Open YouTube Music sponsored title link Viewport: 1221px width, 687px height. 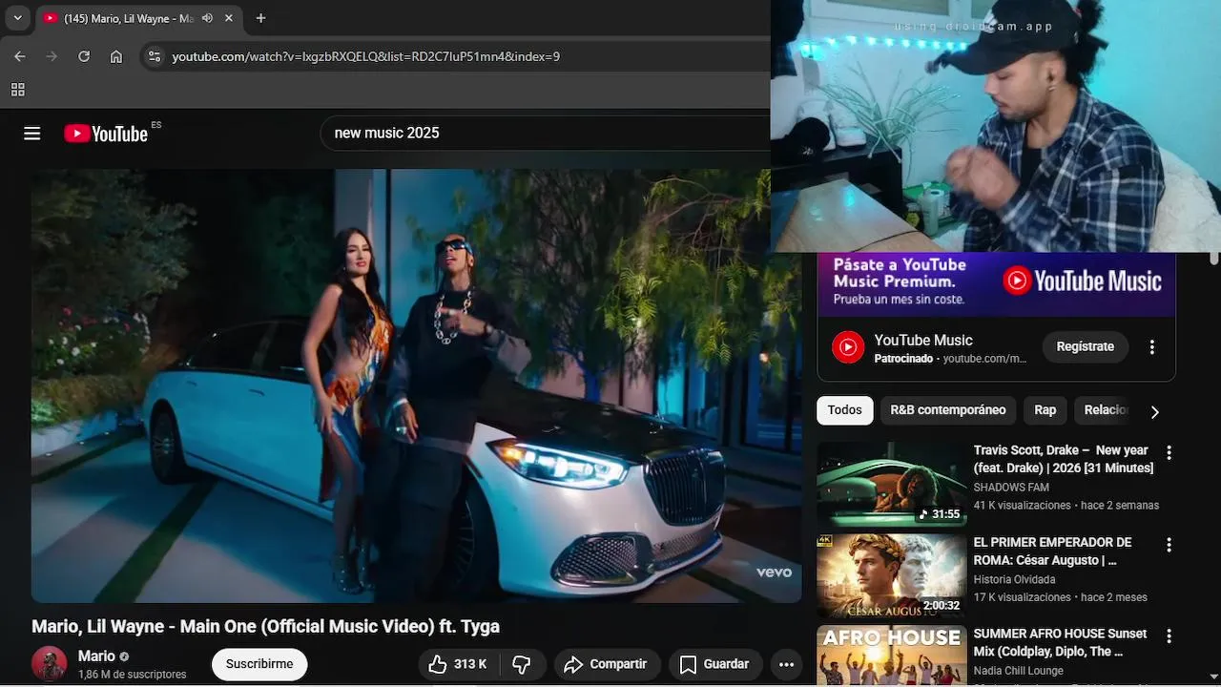pos(923,340)
